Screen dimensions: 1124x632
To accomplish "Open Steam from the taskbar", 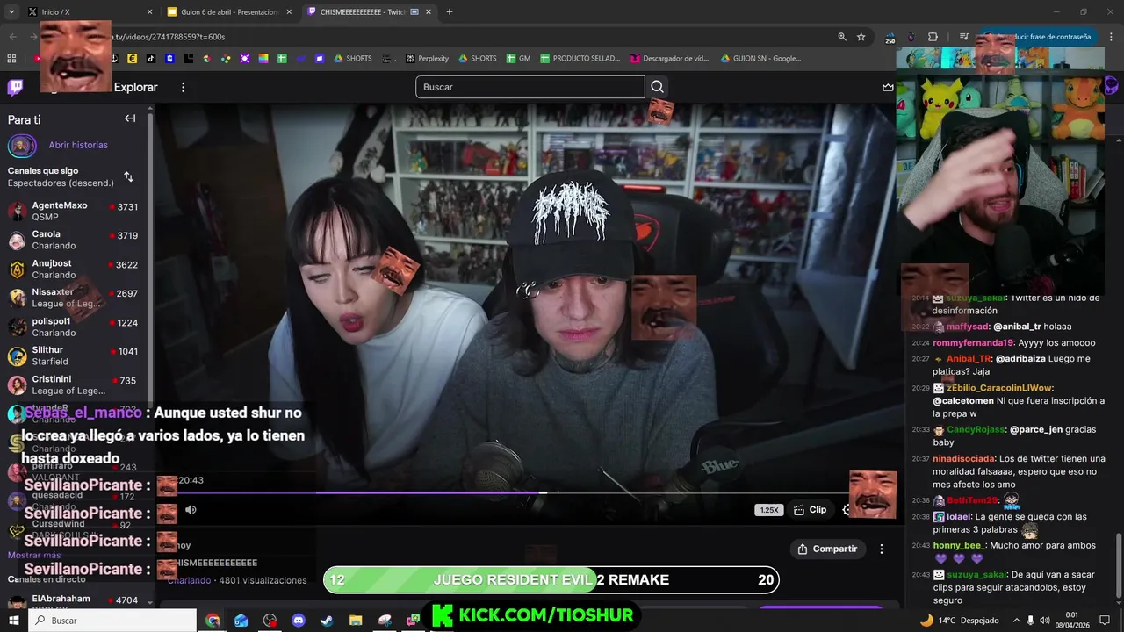I will click(327, 621).
